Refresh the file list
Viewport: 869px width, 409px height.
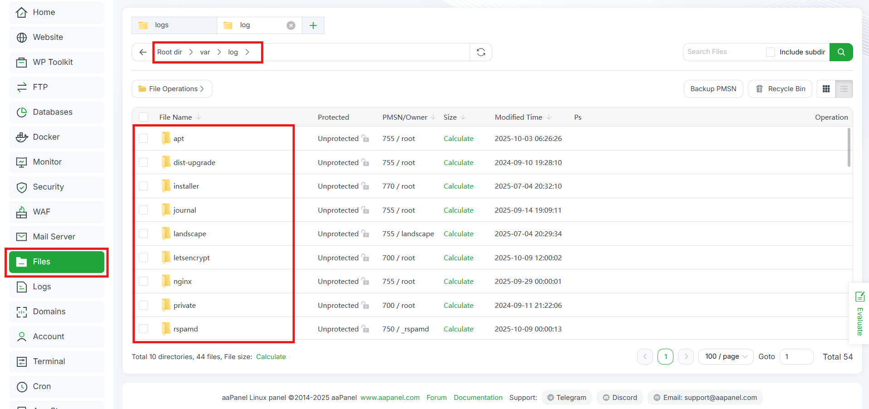pos(481,52)
